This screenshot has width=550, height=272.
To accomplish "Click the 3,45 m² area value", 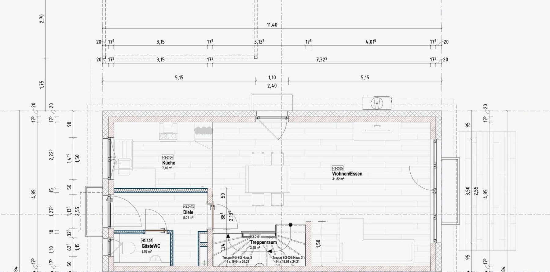I will pyautogui.click(x=255, y=248).
